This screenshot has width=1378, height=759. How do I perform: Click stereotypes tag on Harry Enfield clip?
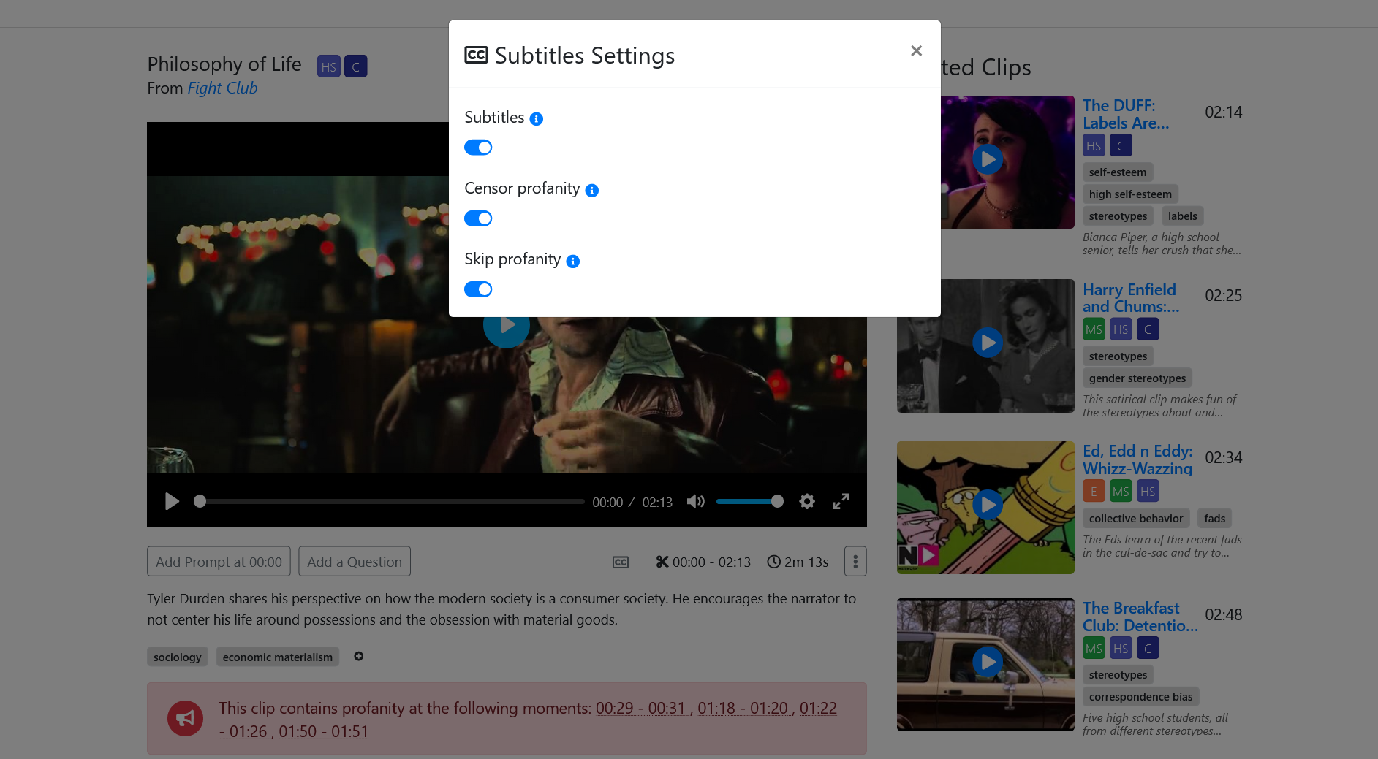(x=1118, y=356)
